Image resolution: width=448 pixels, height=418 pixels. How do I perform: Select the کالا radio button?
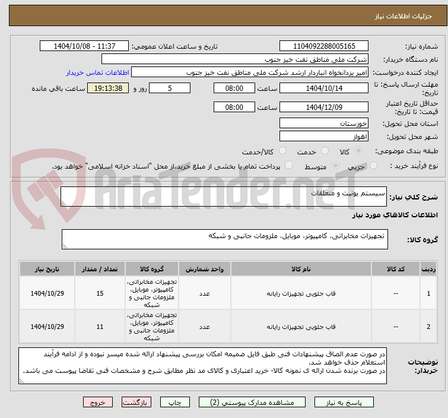358,151
